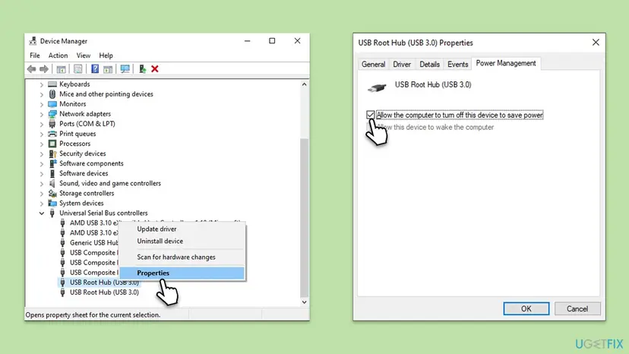
Task: Expand the Network adapters node
Action: pos(41,114)
